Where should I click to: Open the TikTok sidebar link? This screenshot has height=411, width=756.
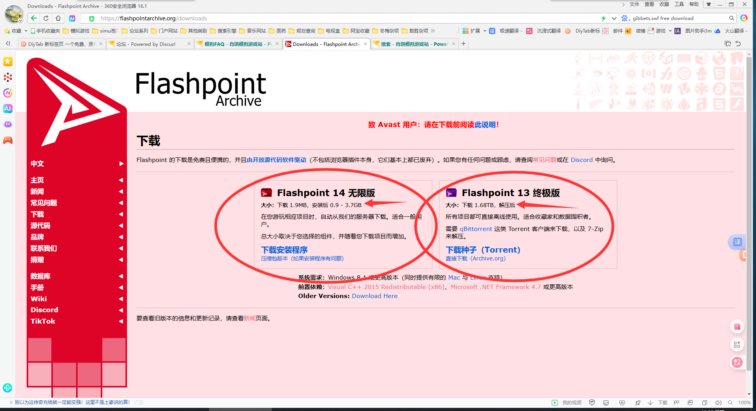[x=43, y=321]
